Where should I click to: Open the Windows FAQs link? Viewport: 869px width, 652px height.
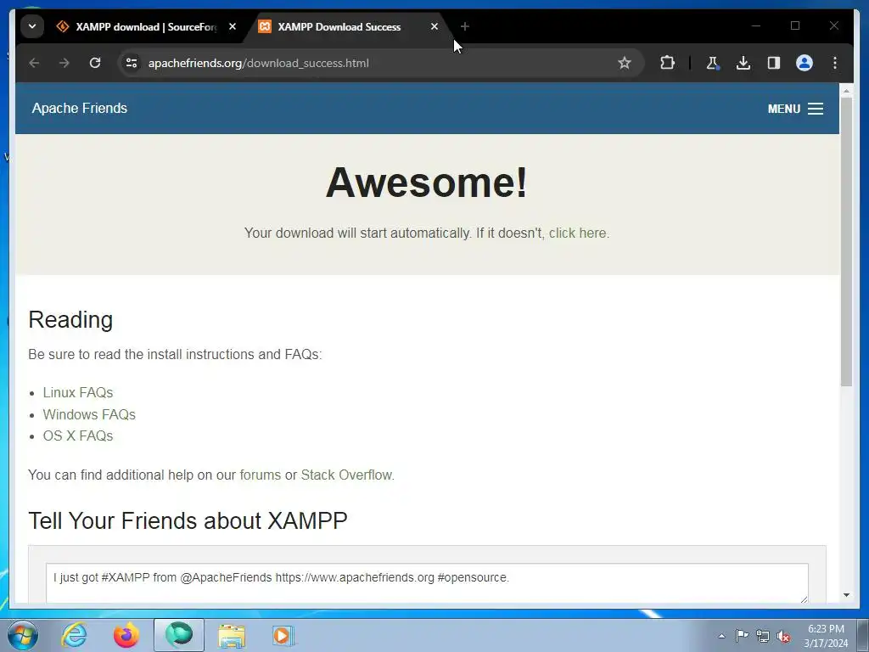click(x=89, y=414)
